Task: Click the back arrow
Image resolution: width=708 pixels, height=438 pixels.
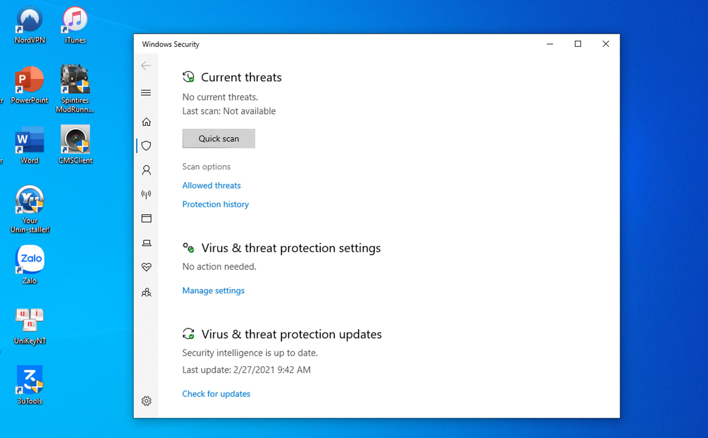Action: [146, 66]
